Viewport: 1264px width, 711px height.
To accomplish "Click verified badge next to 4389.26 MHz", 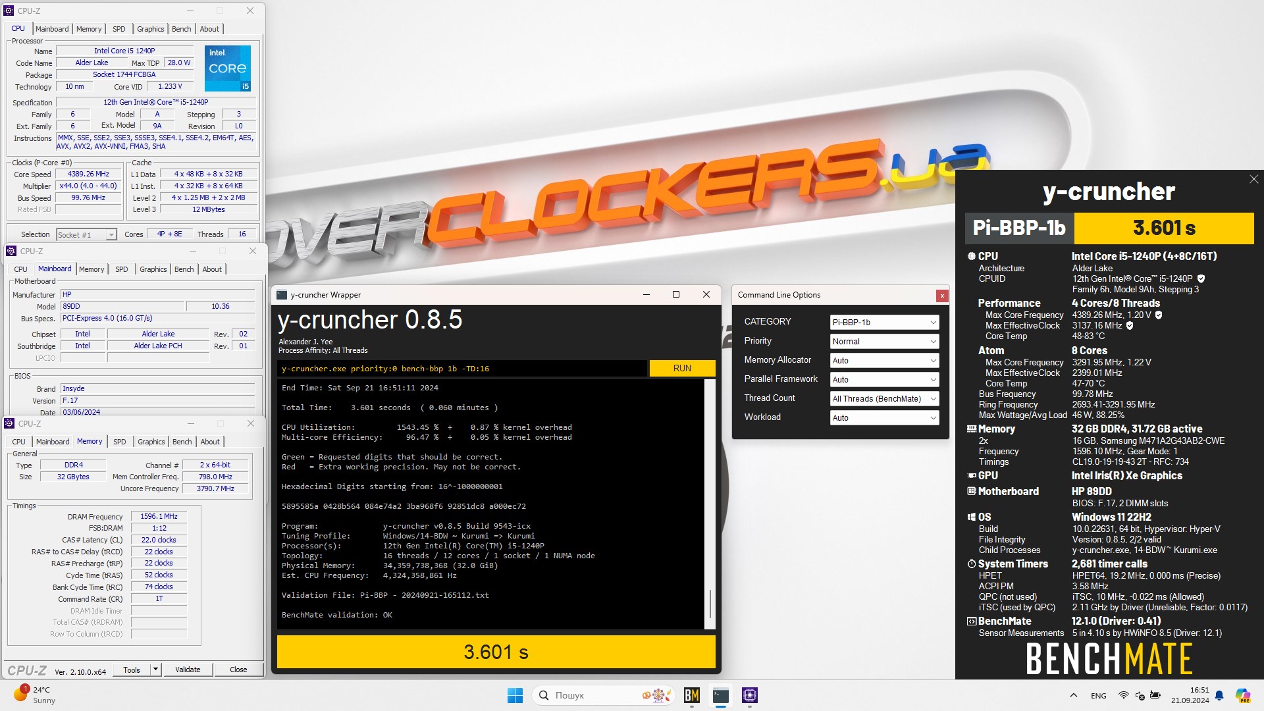I will [x=1159, y=315].
